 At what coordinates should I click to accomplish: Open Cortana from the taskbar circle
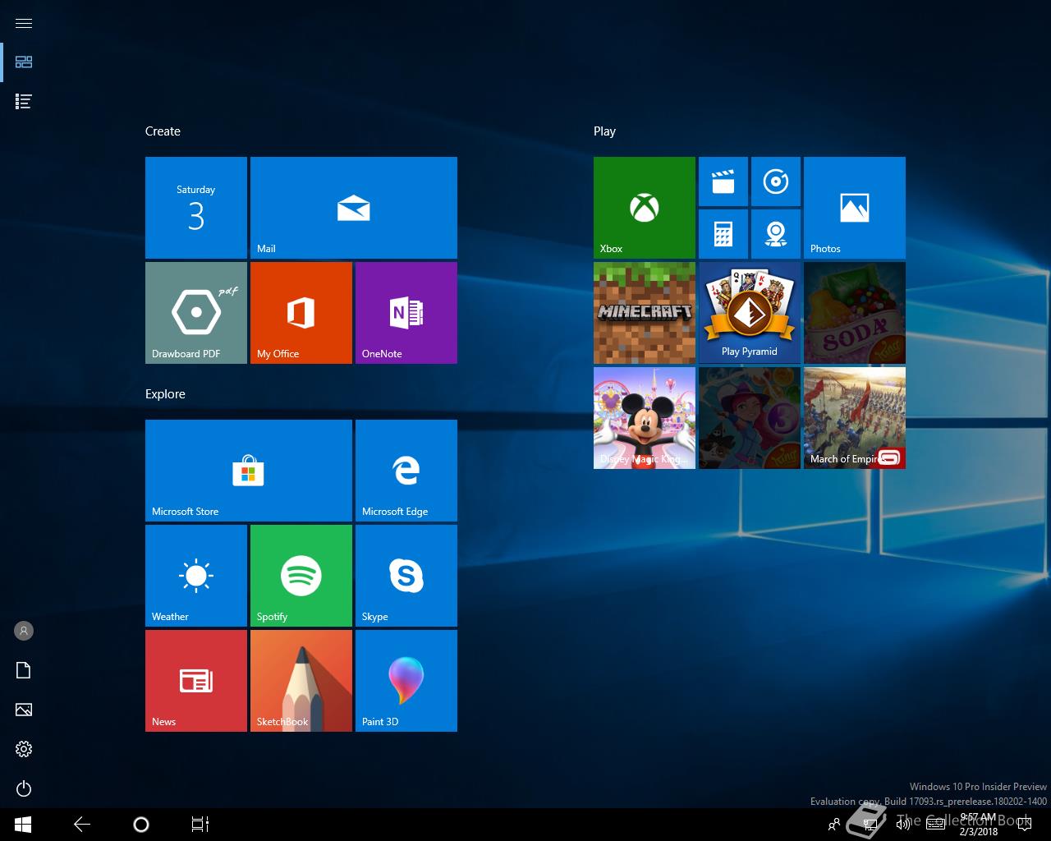tap(141, 825)
